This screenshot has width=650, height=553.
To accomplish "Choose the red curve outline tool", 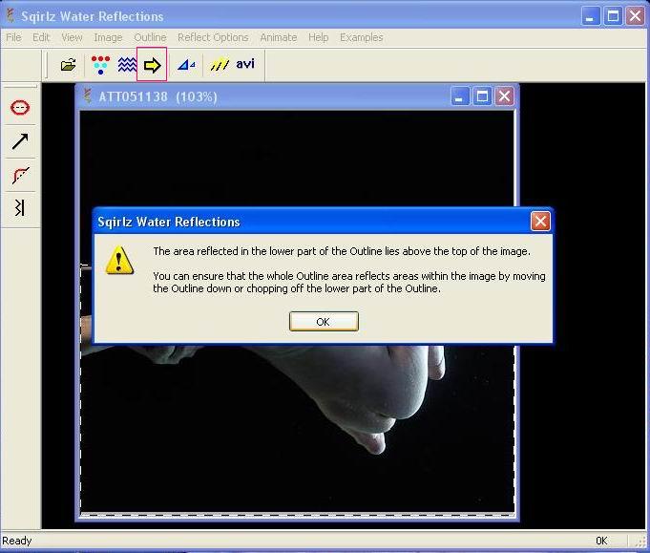I will point(20,175).
